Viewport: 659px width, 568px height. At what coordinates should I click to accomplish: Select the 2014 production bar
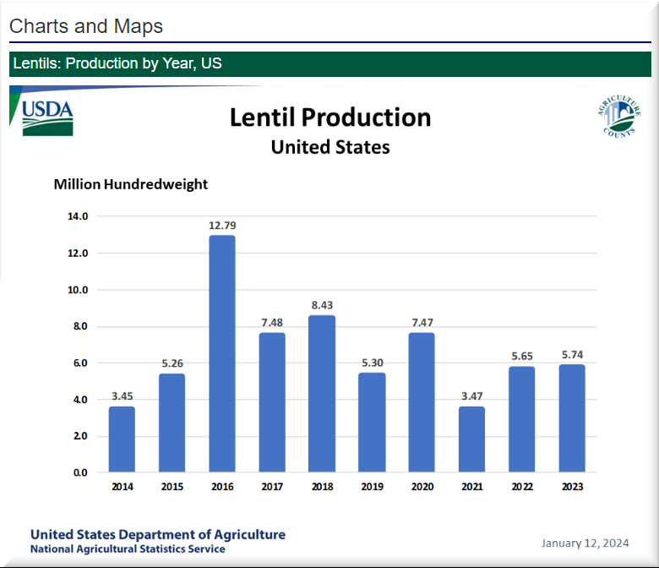click(x=122, y=440)
